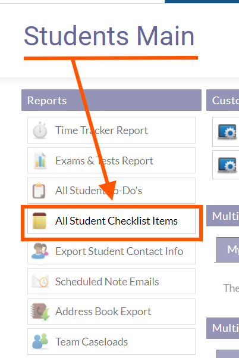Click the first laptop gear icon under Custom
This screenshot has width=239, height=358.
(x=227, y=132)
